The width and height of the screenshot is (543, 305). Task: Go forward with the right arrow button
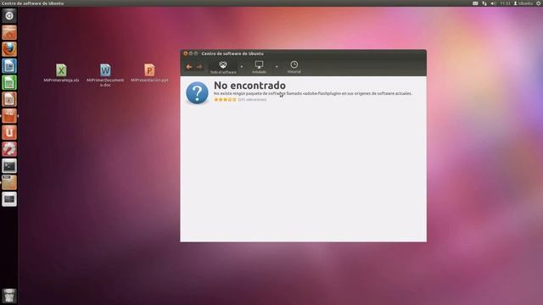coord(199,67)
